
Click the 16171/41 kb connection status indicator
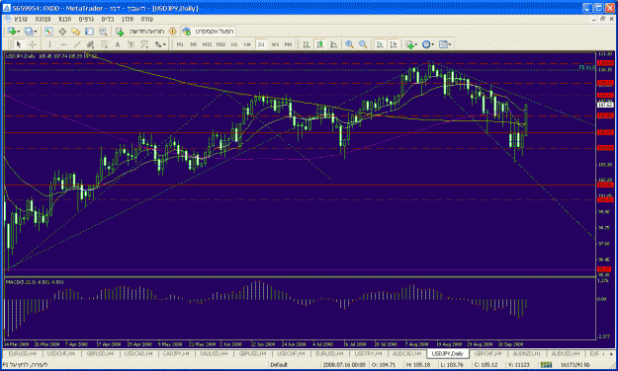(x=575, y=365)
